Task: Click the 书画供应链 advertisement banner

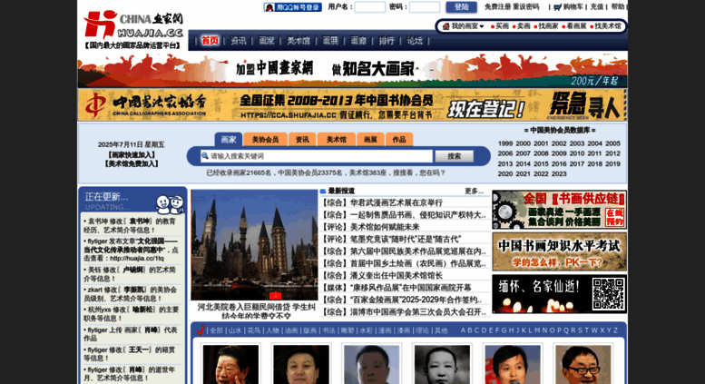Action: click(x=559, y=210)
